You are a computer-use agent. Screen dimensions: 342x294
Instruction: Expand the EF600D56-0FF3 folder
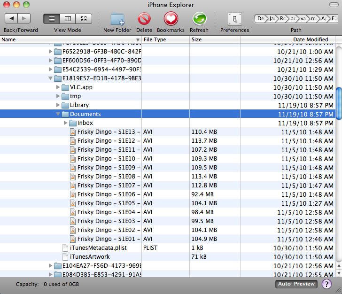(50, 61)
